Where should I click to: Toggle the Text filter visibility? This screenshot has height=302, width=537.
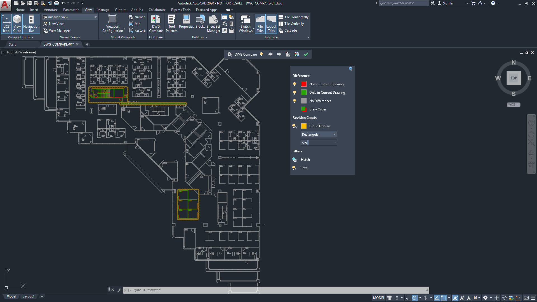tap(294, 168)
